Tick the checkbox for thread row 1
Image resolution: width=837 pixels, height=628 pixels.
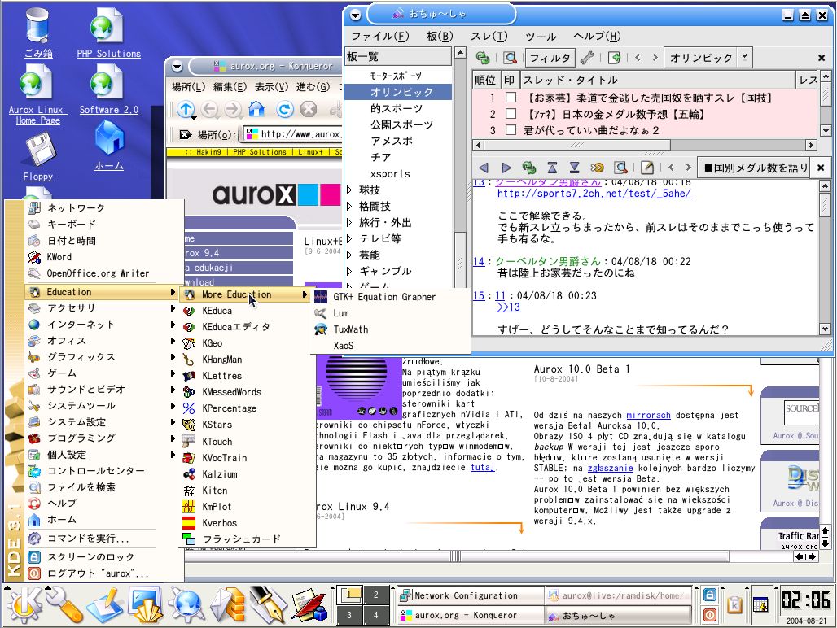pyautogui.click(x=511, y=98)
